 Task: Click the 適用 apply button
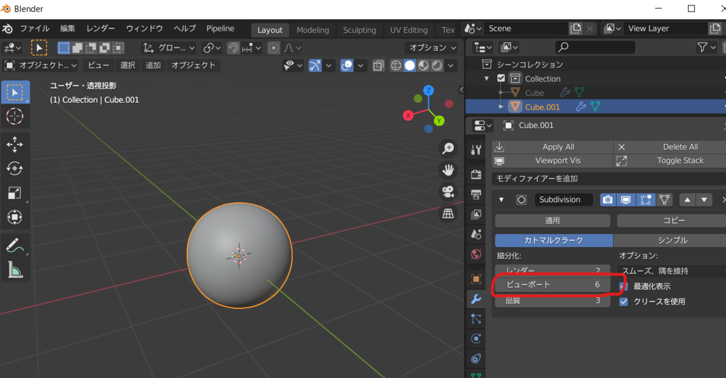pyautogui.click(x=552, y=221)
